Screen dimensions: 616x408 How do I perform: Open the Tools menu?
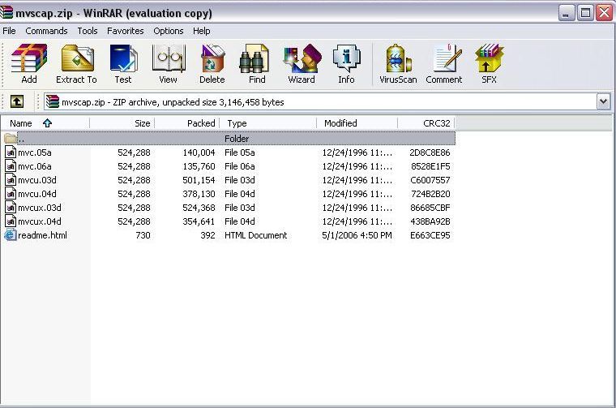(88, 31)
